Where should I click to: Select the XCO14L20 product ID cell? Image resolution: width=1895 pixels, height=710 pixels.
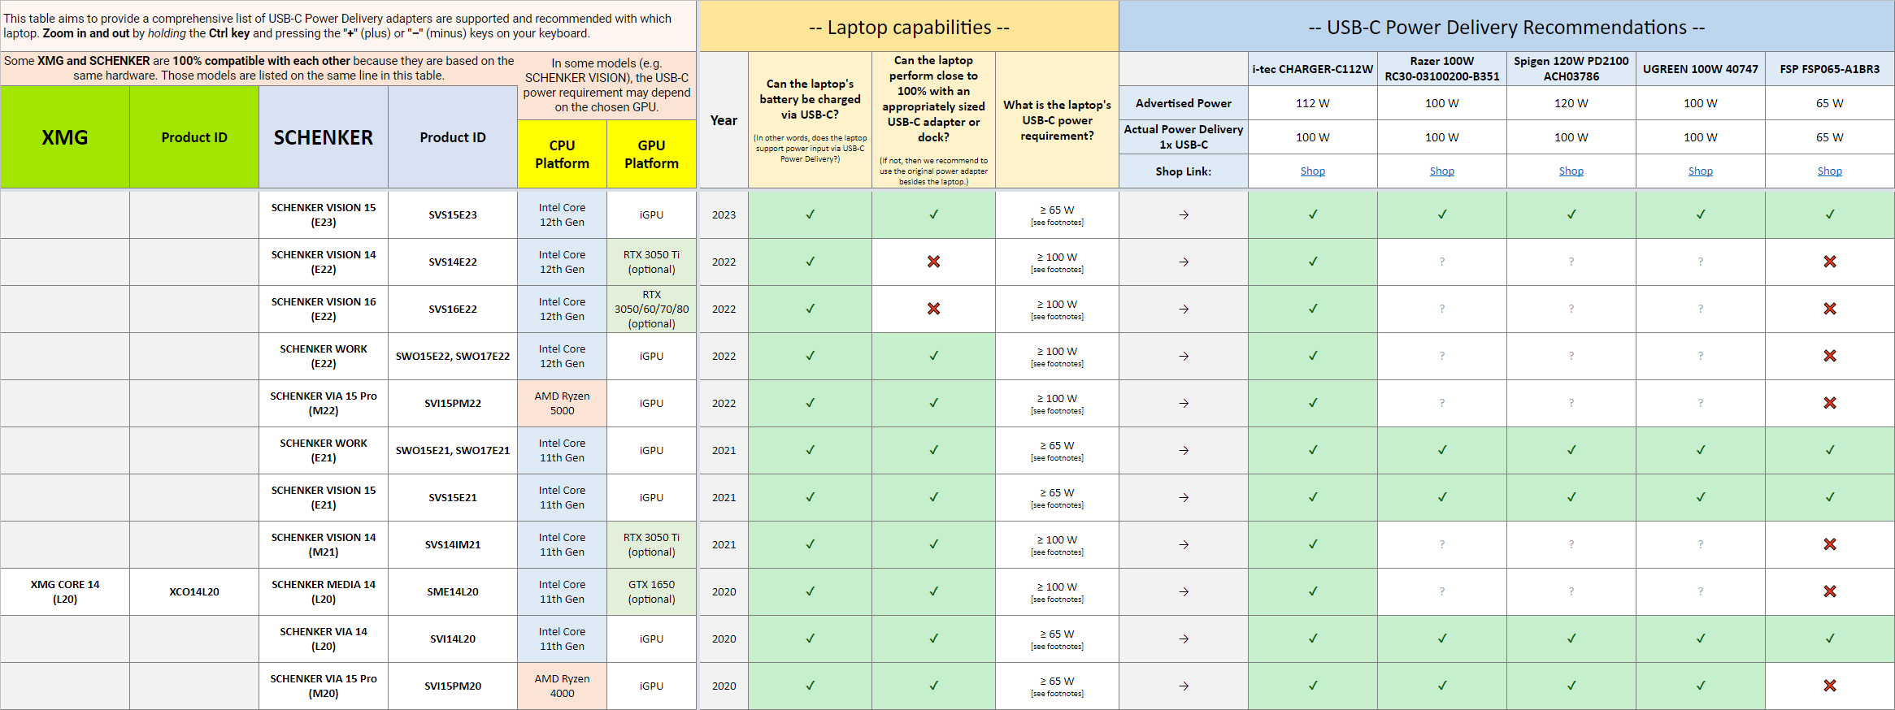tap(194, 591)
